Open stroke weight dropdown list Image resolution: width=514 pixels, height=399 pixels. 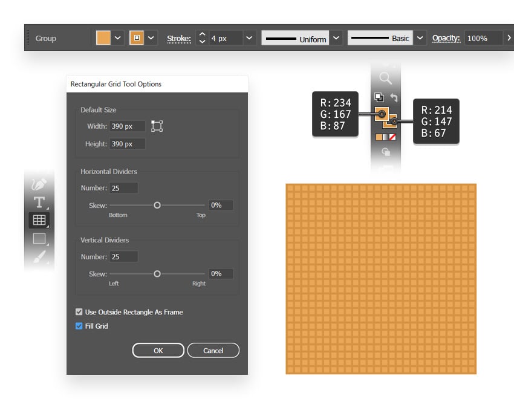tap(250, 38)
